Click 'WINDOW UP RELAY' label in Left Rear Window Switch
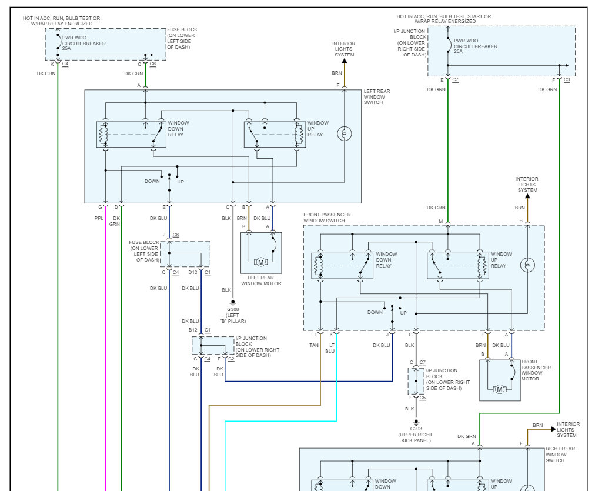Viewport: 595px width, 491px height. point(317,129)
